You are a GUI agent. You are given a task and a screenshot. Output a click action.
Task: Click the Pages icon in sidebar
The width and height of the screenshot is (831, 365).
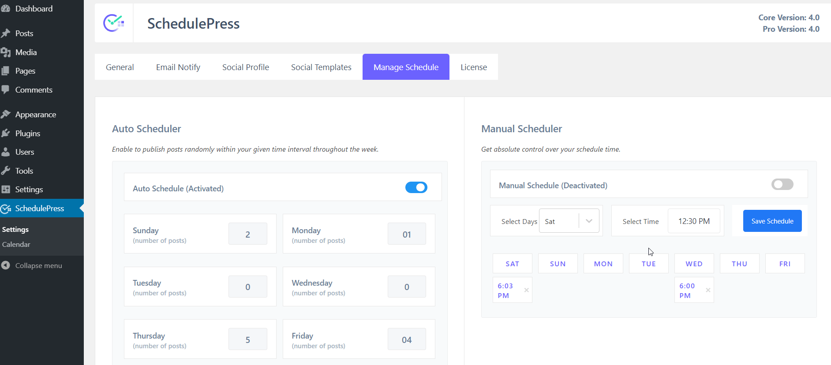6,71
